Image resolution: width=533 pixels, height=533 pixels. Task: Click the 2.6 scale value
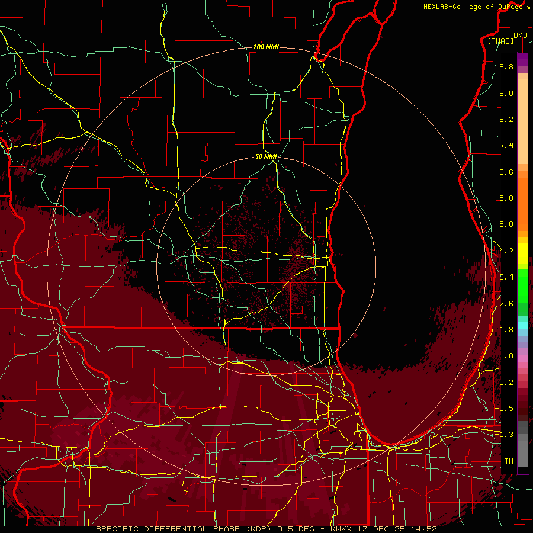click(506, 304)
